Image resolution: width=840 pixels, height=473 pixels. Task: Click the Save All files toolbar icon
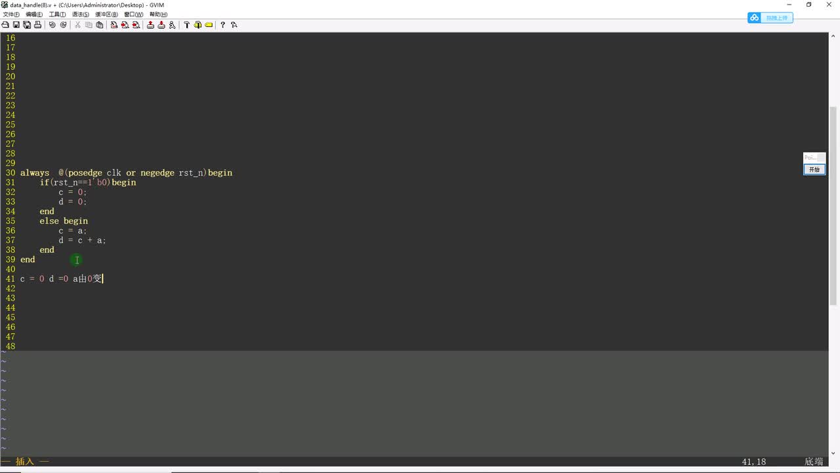click(27, 25)
